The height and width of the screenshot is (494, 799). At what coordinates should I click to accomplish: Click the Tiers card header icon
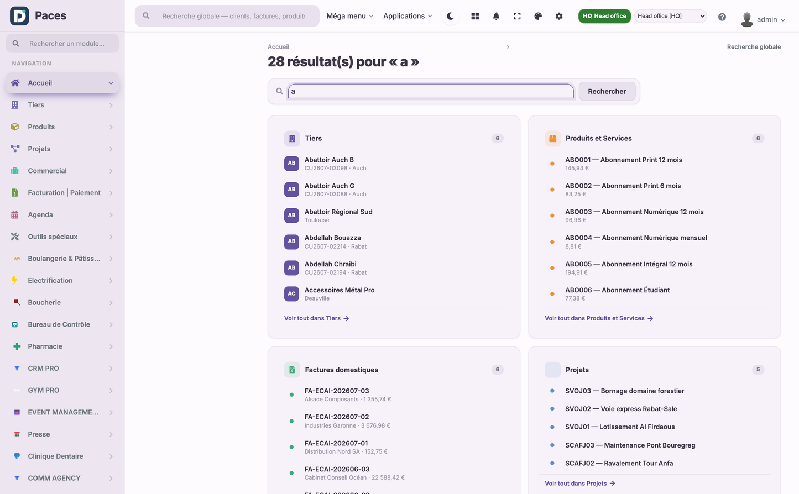292,139
